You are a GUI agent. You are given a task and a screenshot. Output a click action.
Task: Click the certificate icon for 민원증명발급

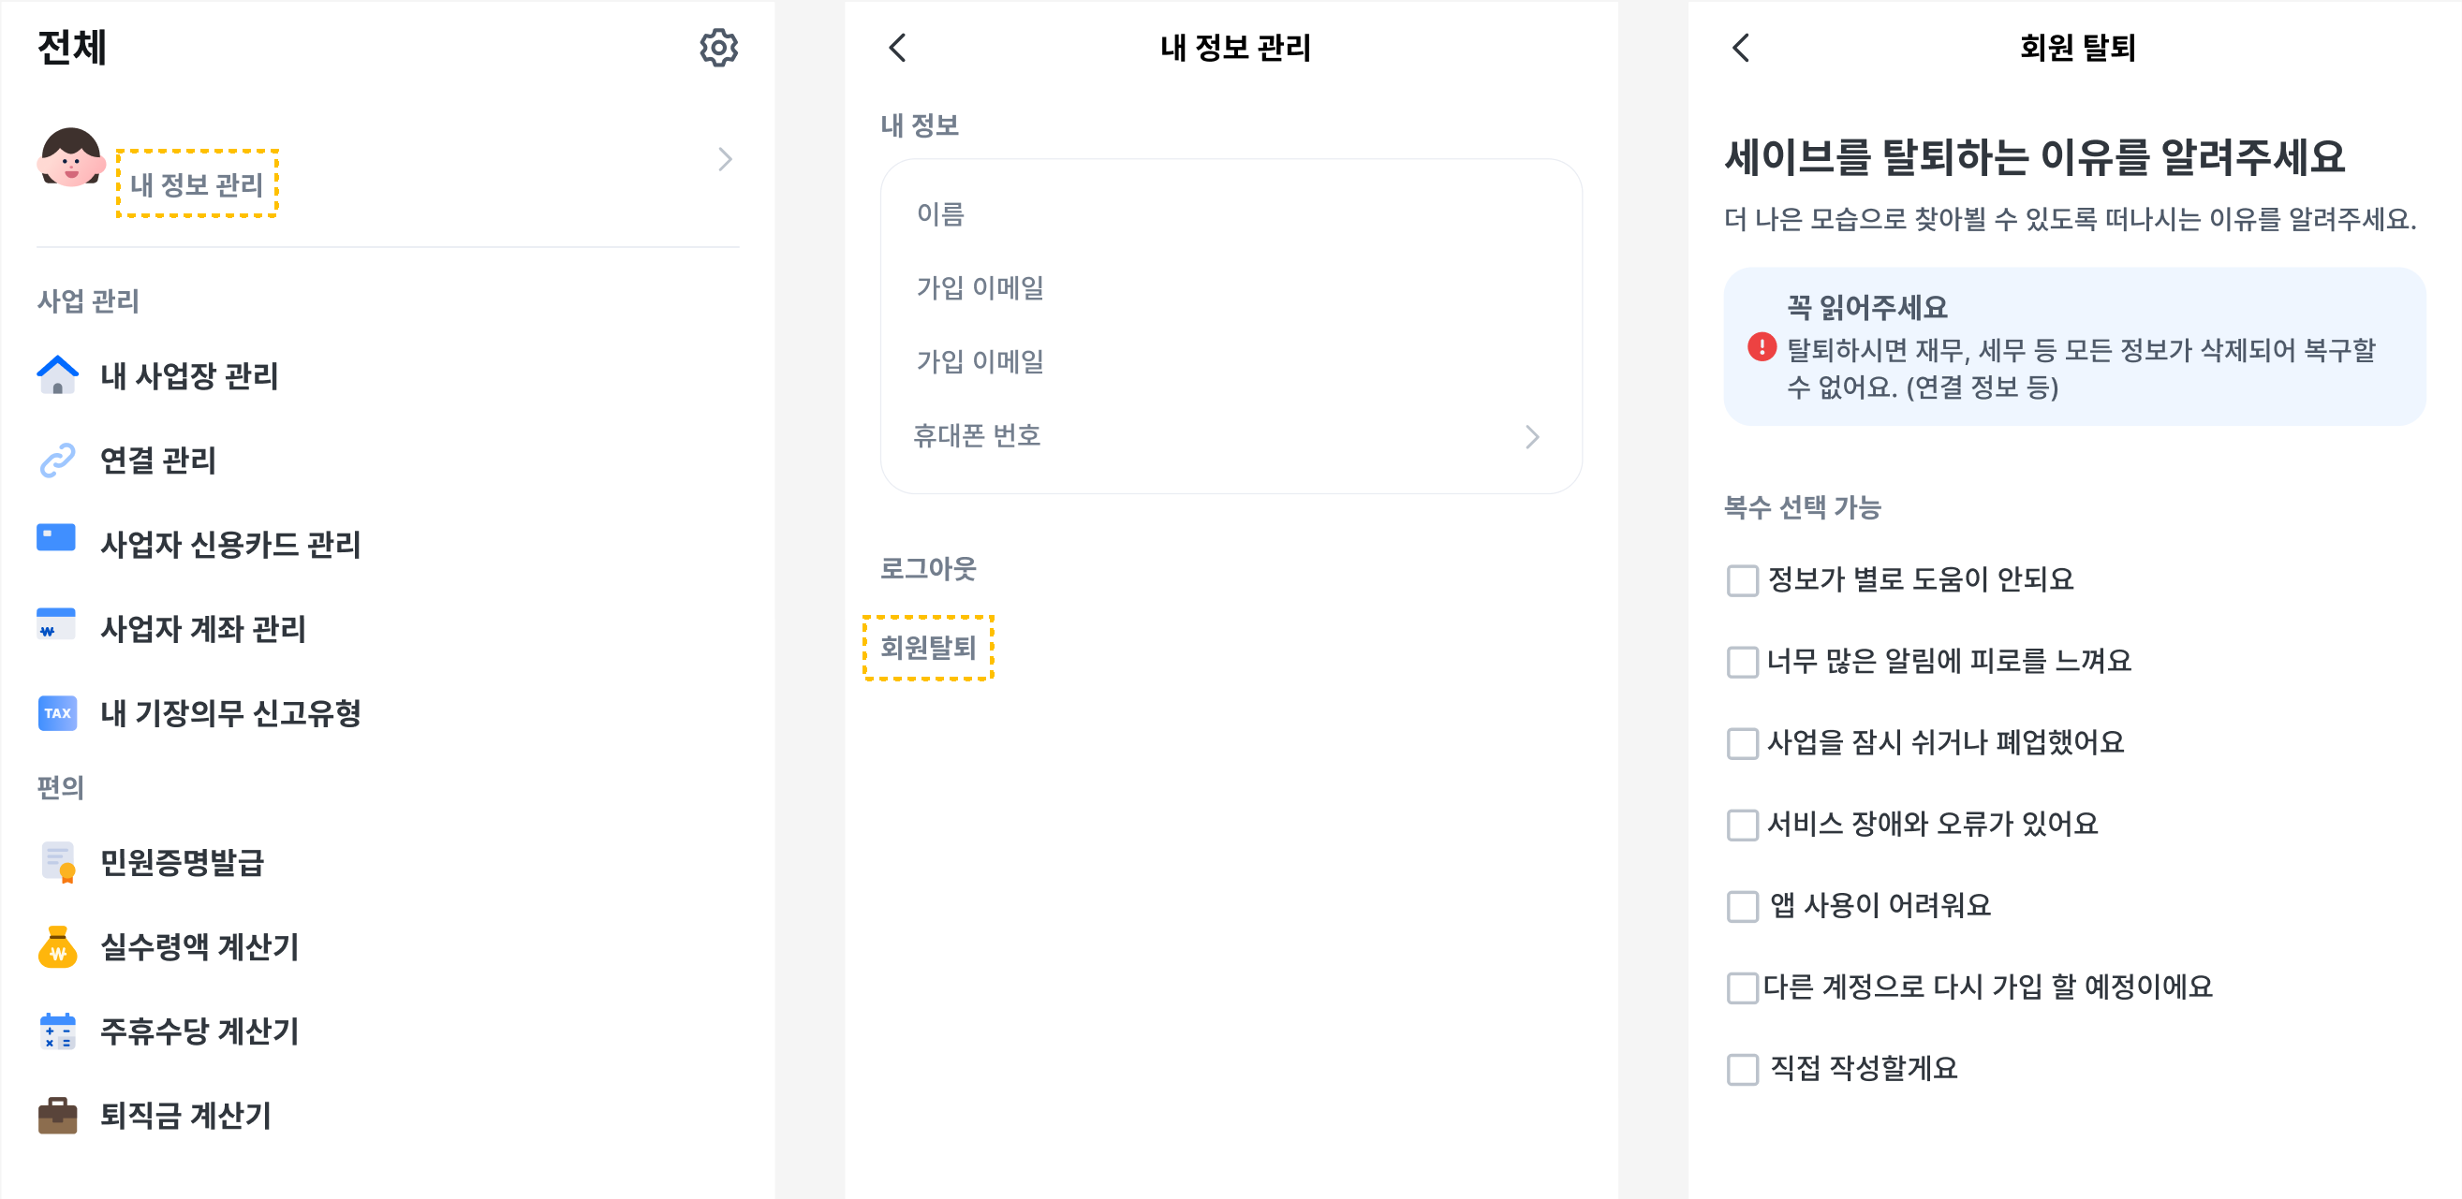pos(58,862)
